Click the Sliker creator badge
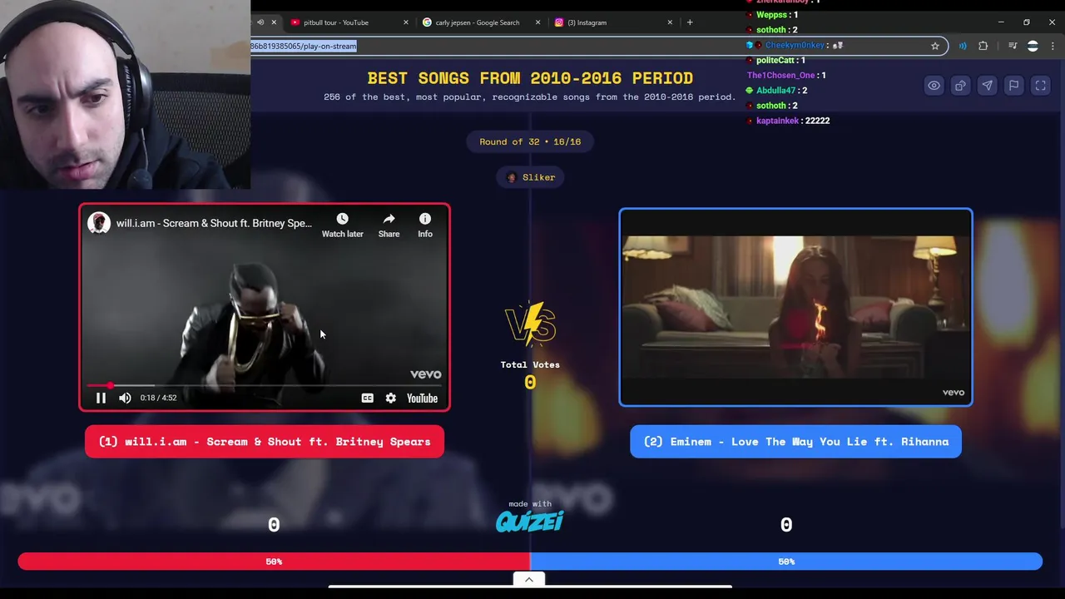The image size is (1065, 599). (530, 177)
